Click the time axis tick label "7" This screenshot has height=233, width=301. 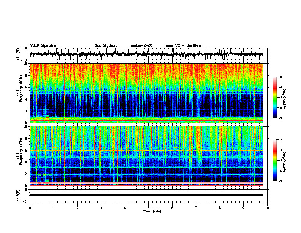[x=196, y=208]
